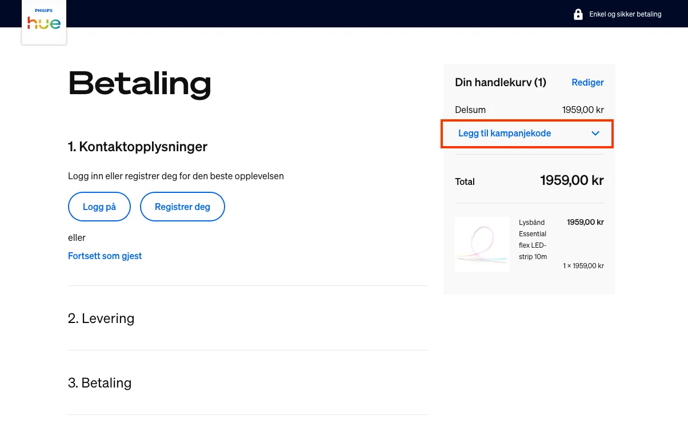Edit cart with Rediger link

587,82
